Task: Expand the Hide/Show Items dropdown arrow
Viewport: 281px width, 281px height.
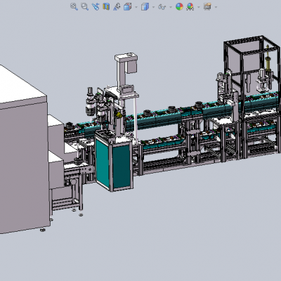Action: coord(171,7)
